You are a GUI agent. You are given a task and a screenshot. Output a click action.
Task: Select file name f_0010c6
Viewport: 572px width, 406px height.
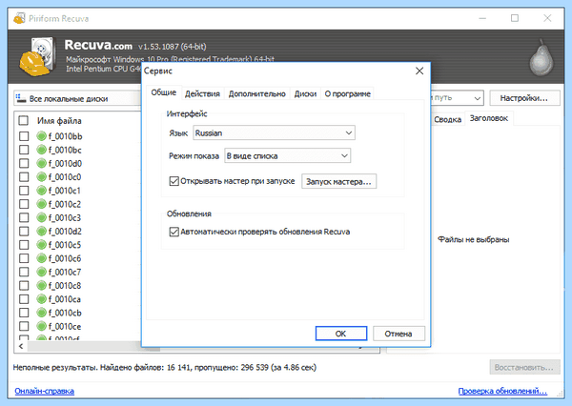[x=65, y=258]
